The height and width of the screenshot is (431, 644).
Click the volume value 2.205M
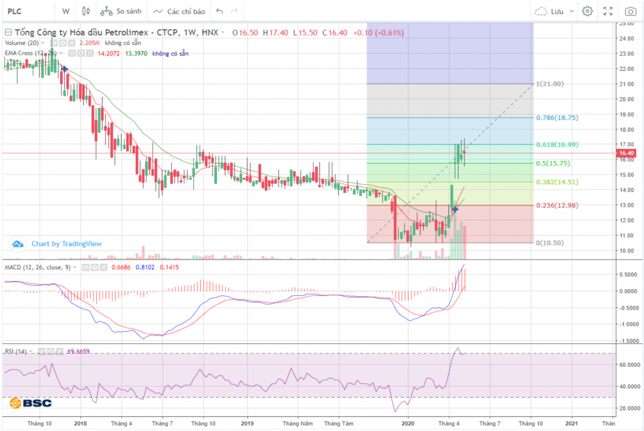point(90,43)
